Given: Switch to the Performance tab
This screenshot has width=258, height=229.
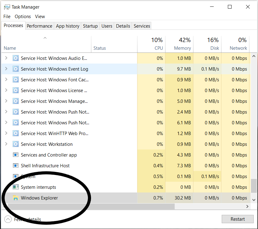Looking at the screenshot, I should [39, 26].
